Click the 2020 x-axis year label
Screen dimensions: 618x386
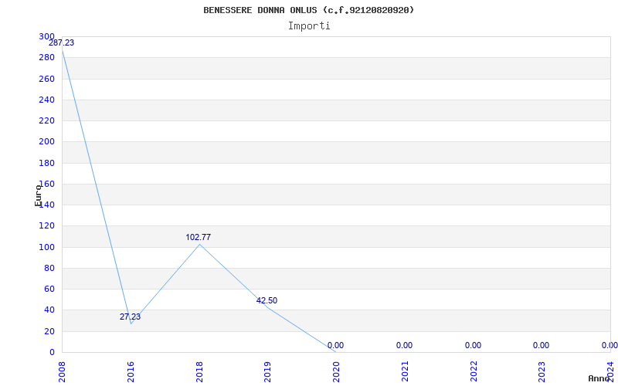tap(336, 371)
